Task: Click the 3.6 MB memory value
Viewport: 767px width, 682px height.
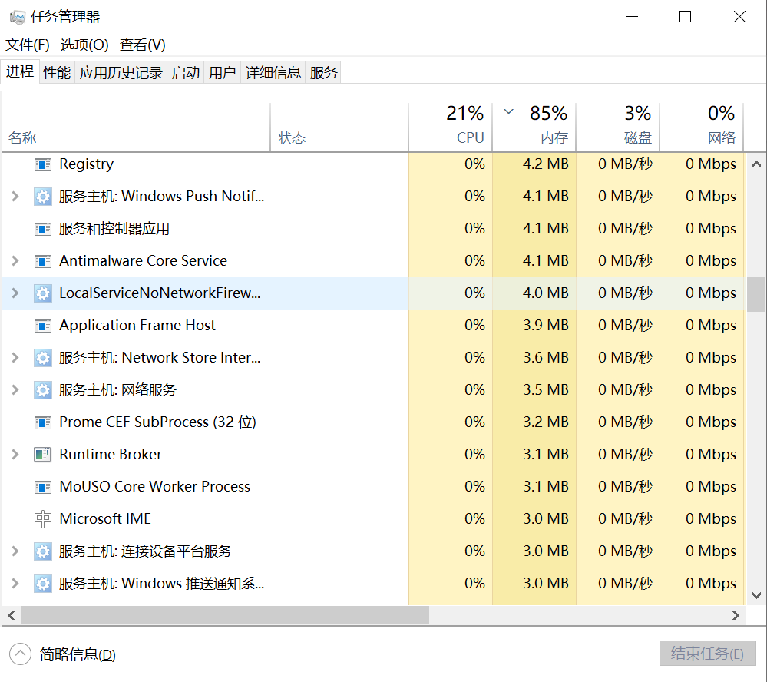Action: (x=545, y=358)
